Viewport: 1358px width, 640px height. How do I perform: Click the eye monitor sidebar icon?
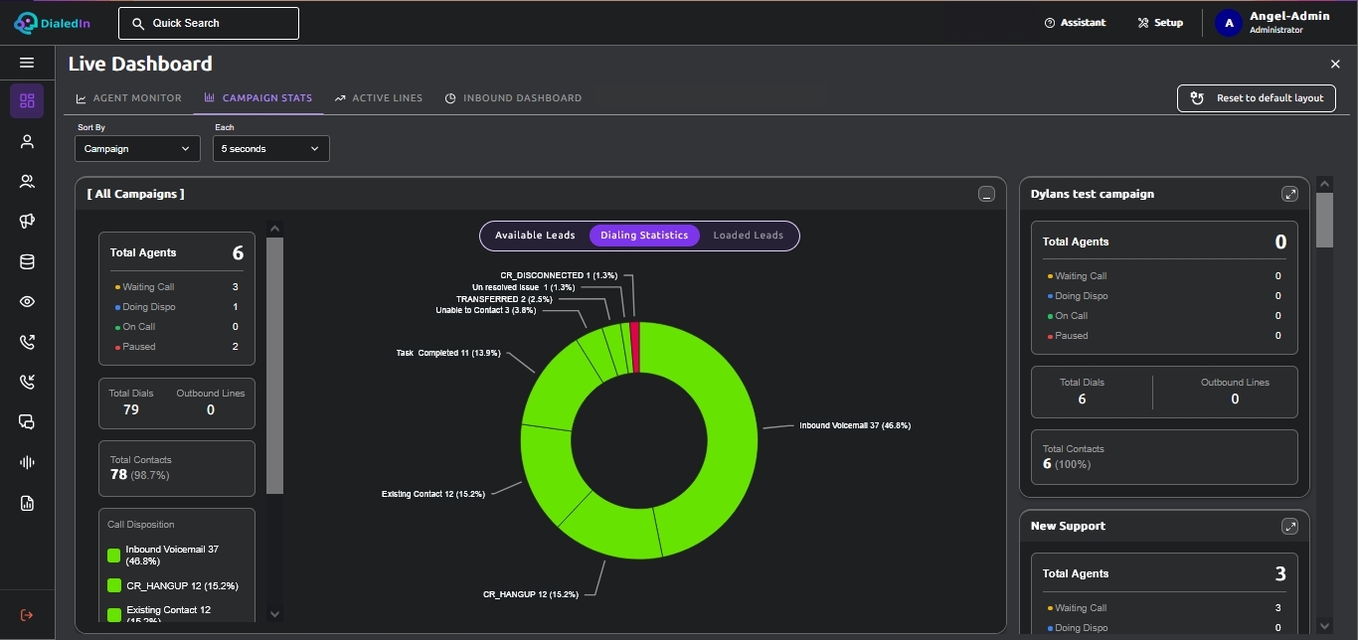click(27, 302)
